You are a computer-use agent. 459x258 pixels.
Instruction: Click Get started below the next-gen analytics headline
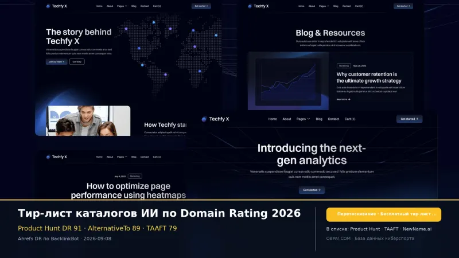(312, 190)
